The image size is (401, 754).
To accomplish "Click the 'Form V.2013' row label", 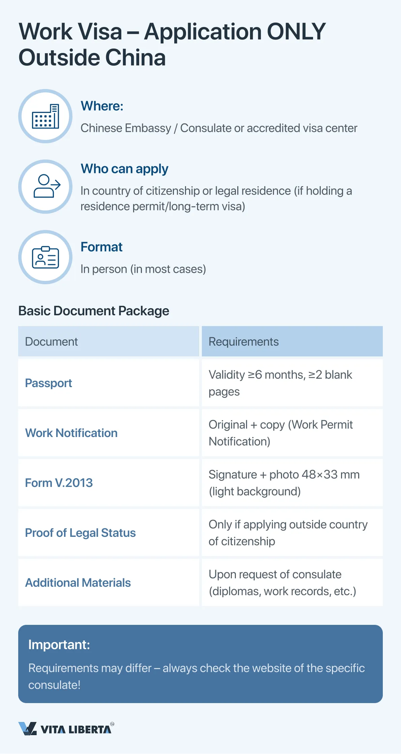I will 59,483.
